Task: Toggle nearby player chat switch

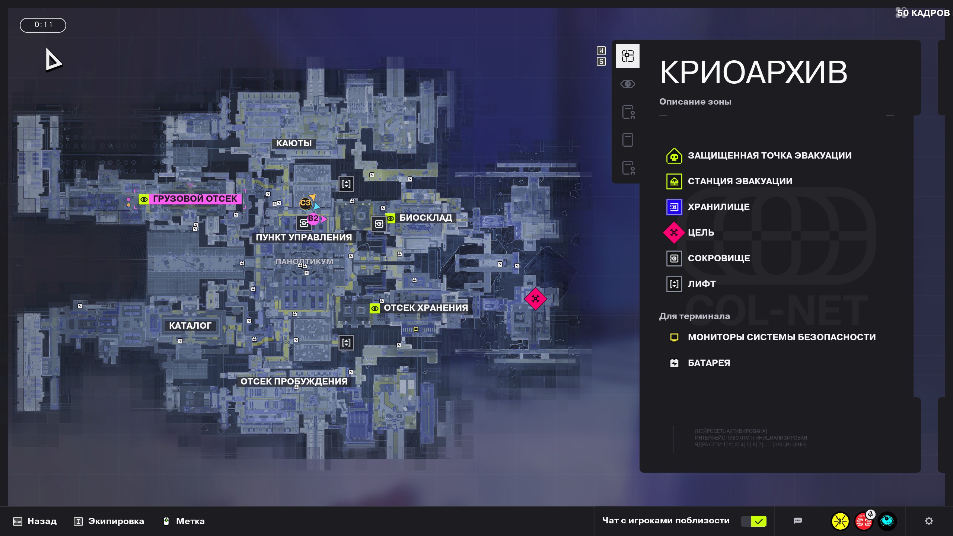Action: [754, 521]
